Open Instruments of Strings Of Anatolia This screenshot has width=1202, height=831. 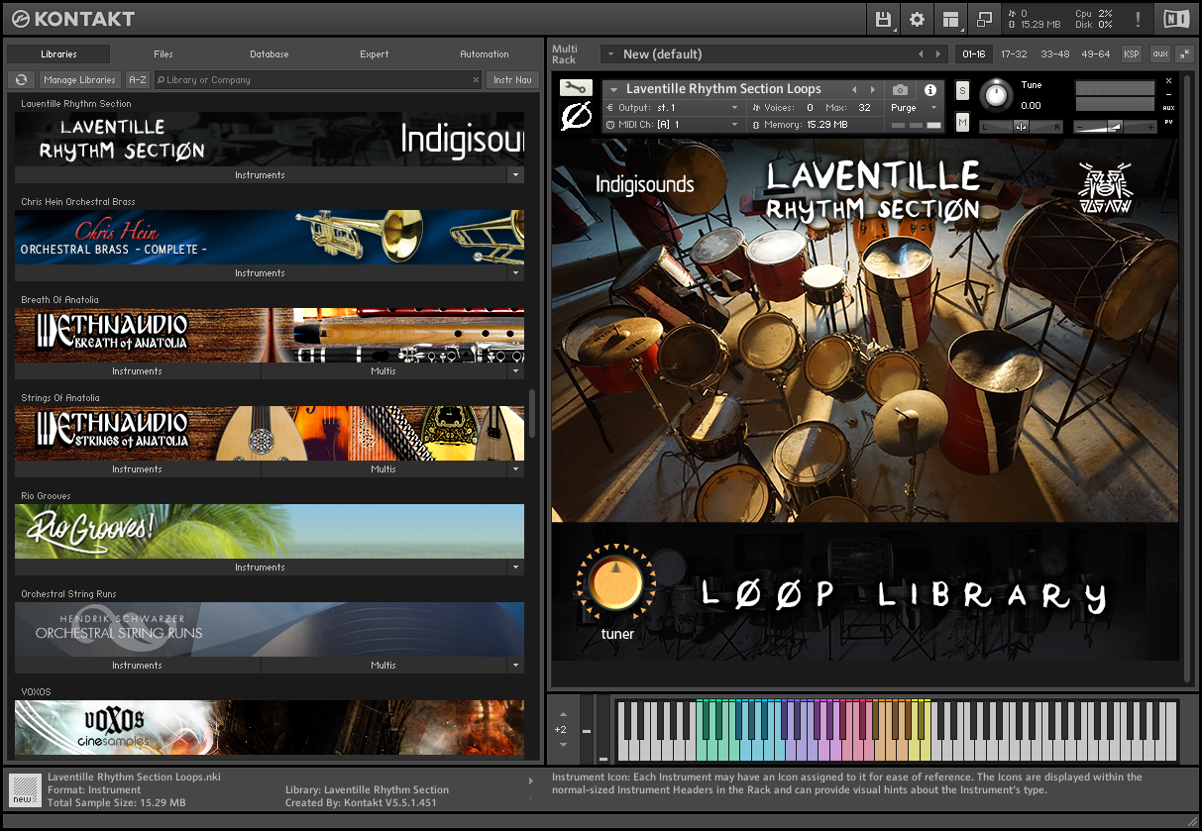[137, 468]
